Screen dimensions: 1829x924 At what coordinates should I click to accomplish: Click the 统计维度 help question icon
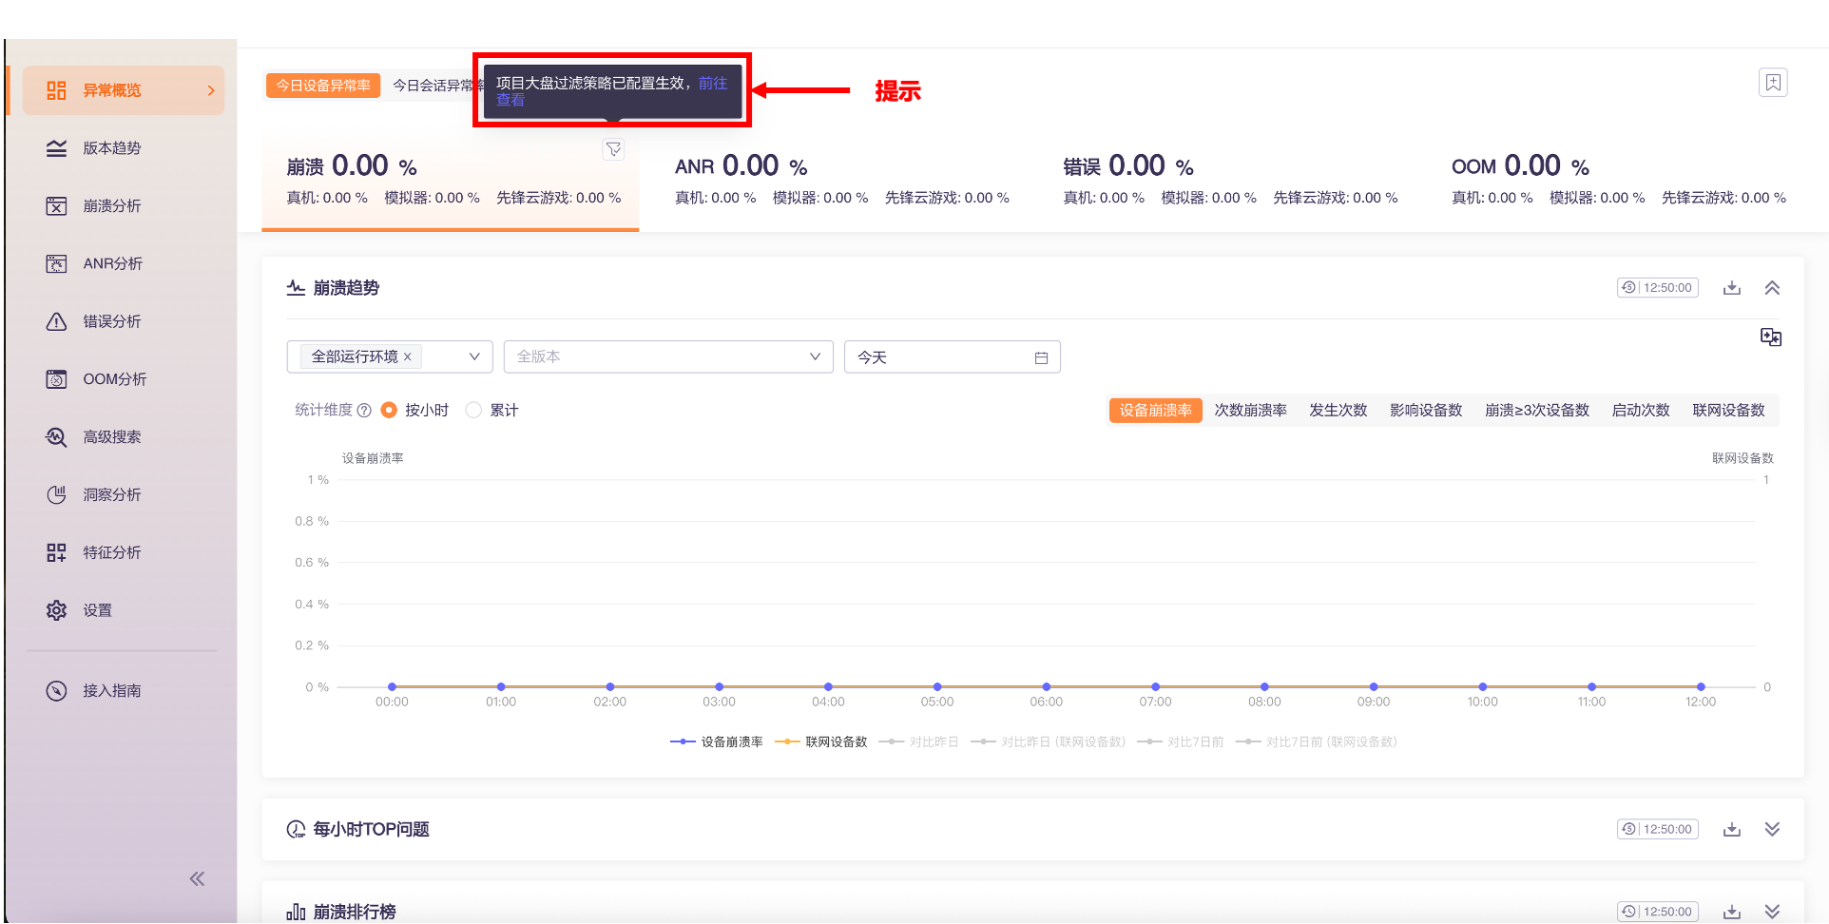click(364, 411)
